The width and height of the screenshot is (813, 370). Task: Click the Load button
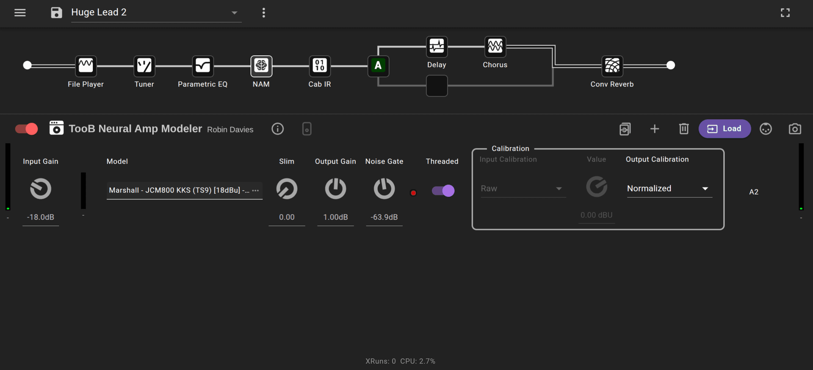(725, 129)
